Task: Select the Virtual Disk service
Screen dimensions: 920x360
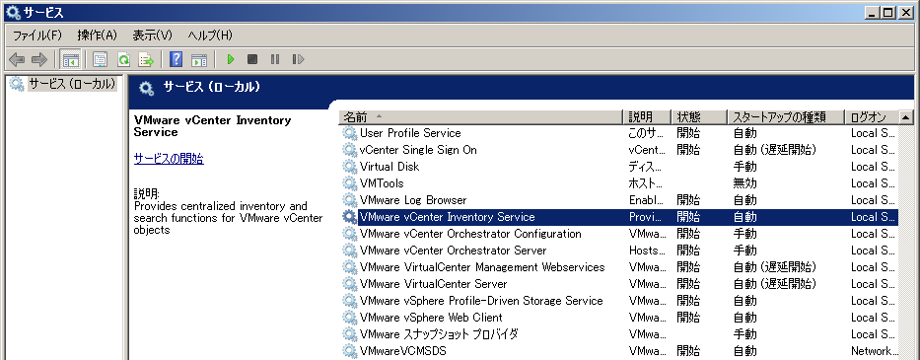Action: (618, 167)
